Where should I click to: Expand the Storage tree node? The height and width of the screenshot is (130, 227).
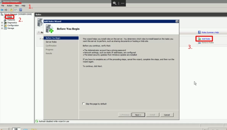[2, 28]
